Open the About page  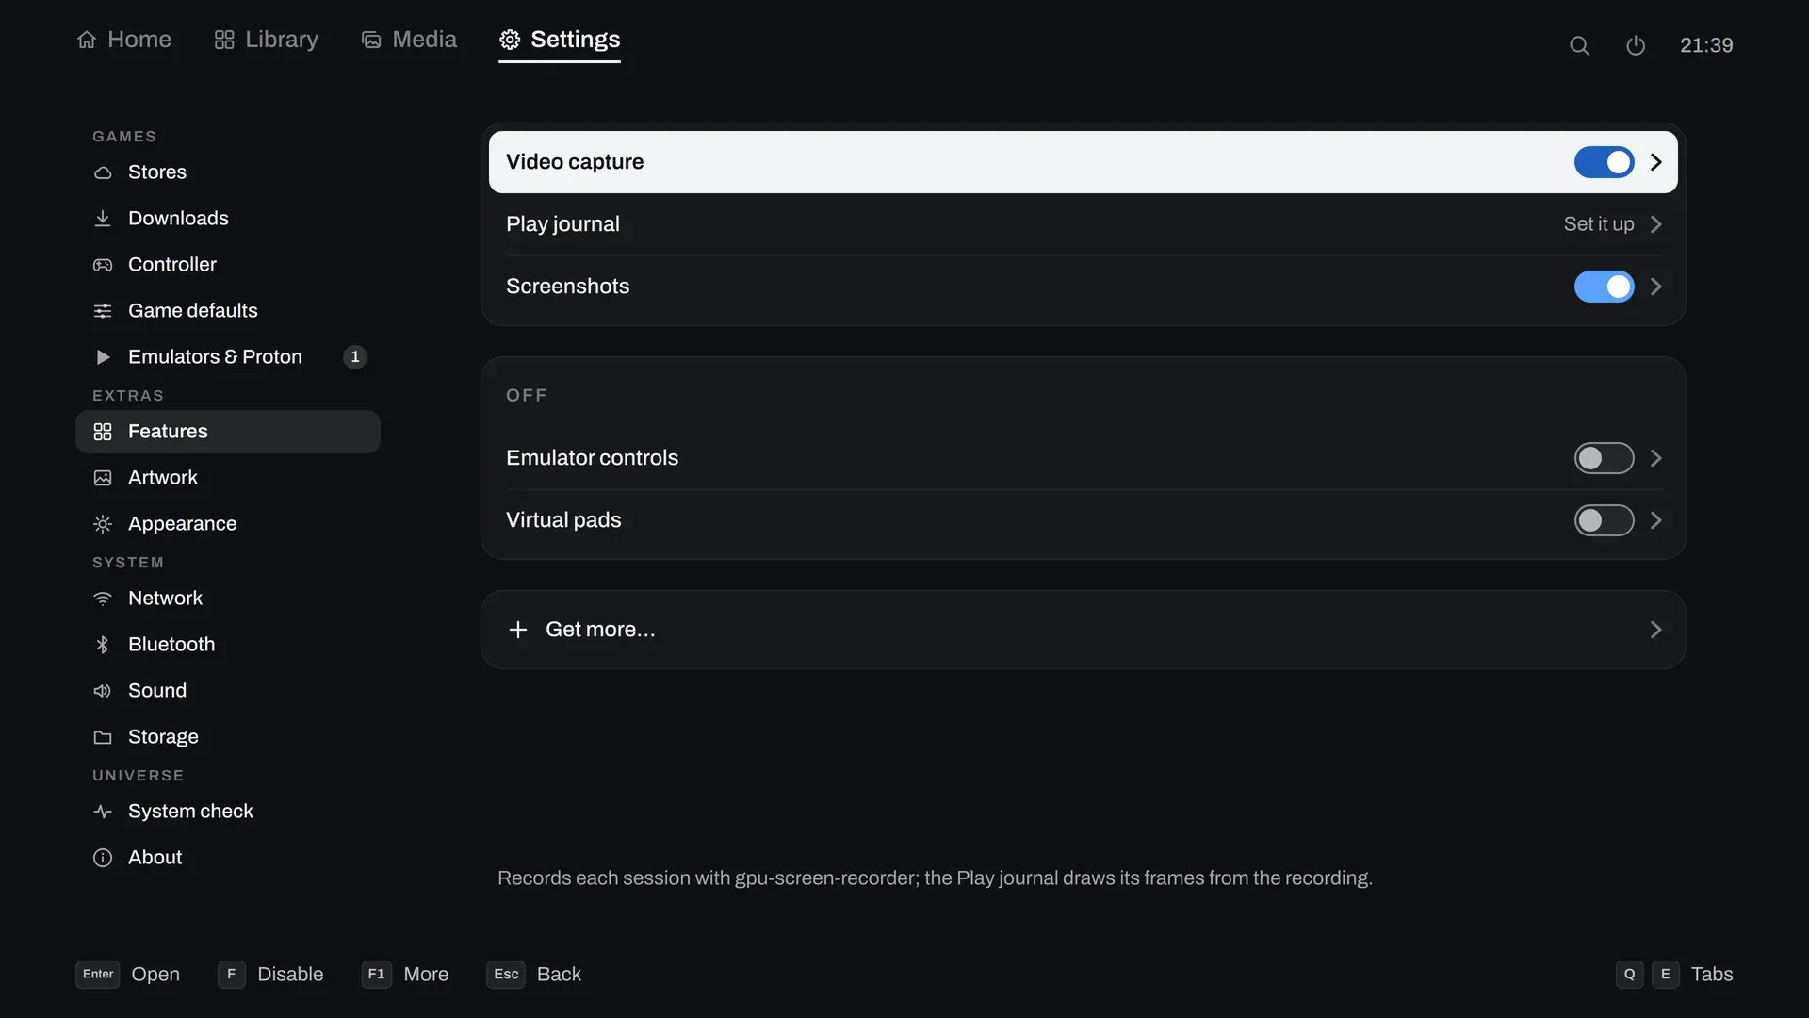(x=228, y=858)
